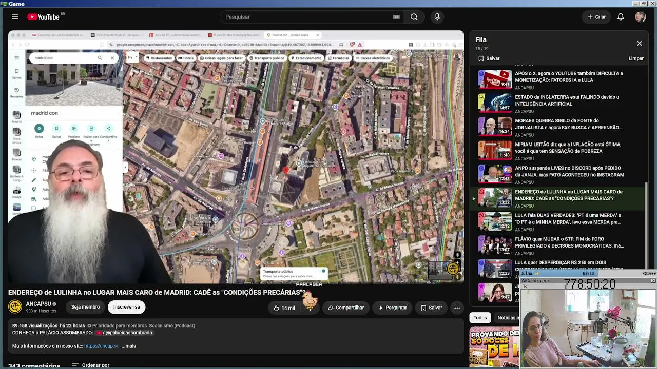Select the Notícias filter chip
Image resolution: width=657 pixels, height=369 pixels.
click(507, 318)
